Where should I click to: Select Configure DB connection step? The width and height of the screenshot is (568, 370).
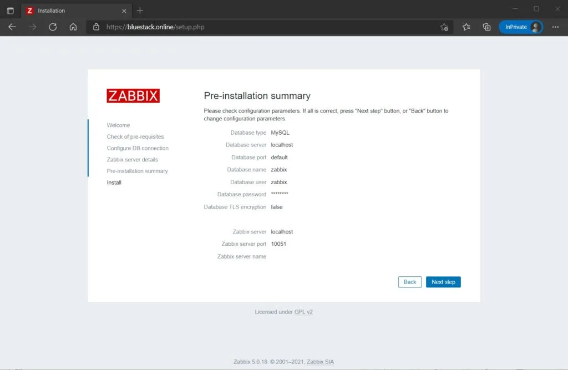point(138,148)
